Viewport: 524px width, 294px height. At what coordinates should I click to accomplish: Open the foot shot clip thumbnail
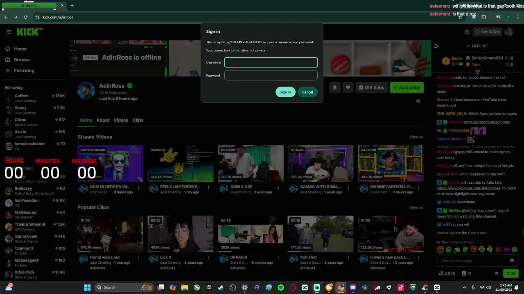click(x=321, y=234)
